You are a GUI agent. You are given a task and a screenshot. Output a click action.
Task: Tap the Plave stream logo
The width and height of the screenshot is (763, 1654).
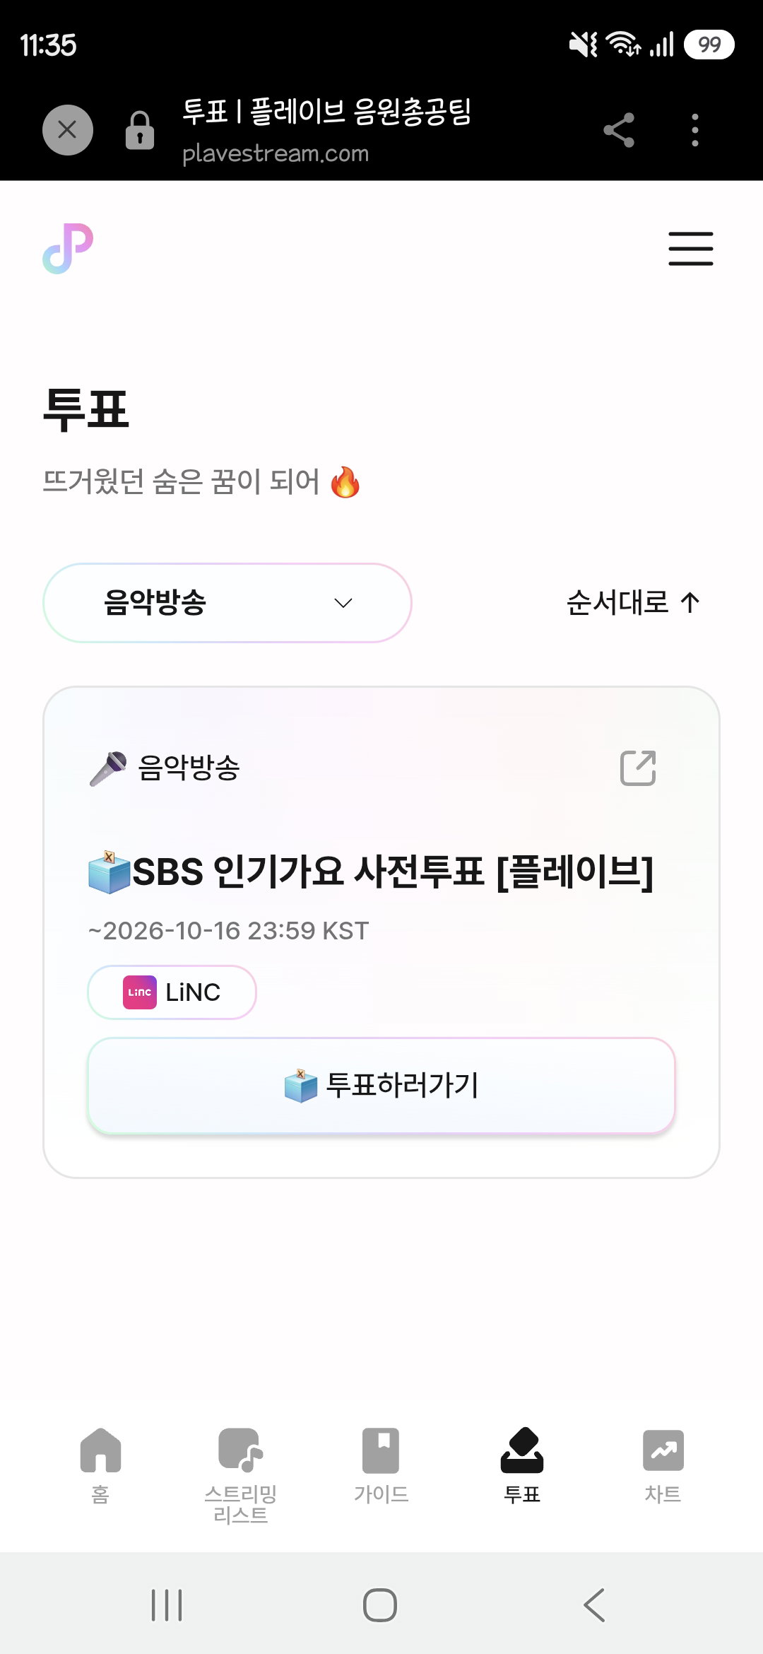(68, 249)
